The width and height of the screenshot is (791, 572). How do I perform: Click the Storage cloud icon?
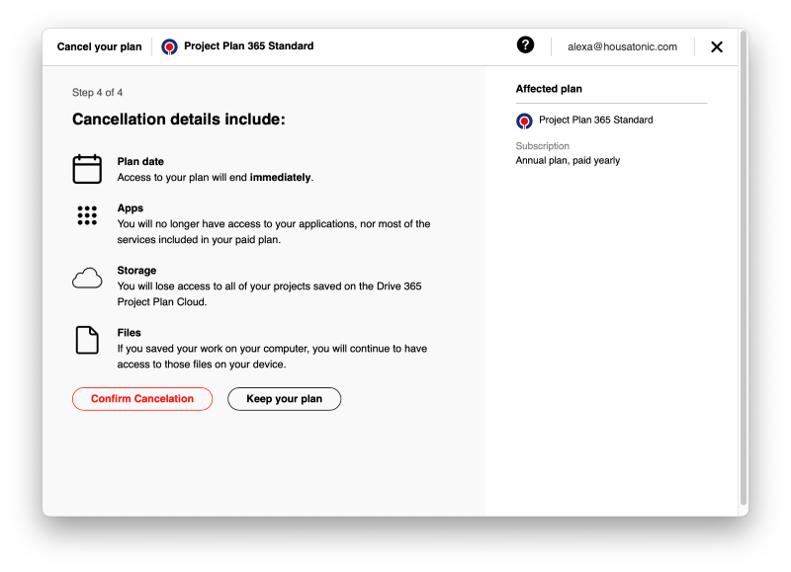(x=87, y=279)
